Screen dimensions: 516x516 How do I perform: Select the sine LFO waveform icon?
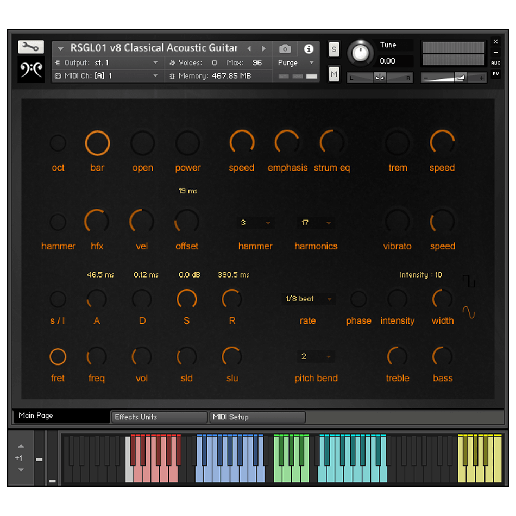point(469,312)
